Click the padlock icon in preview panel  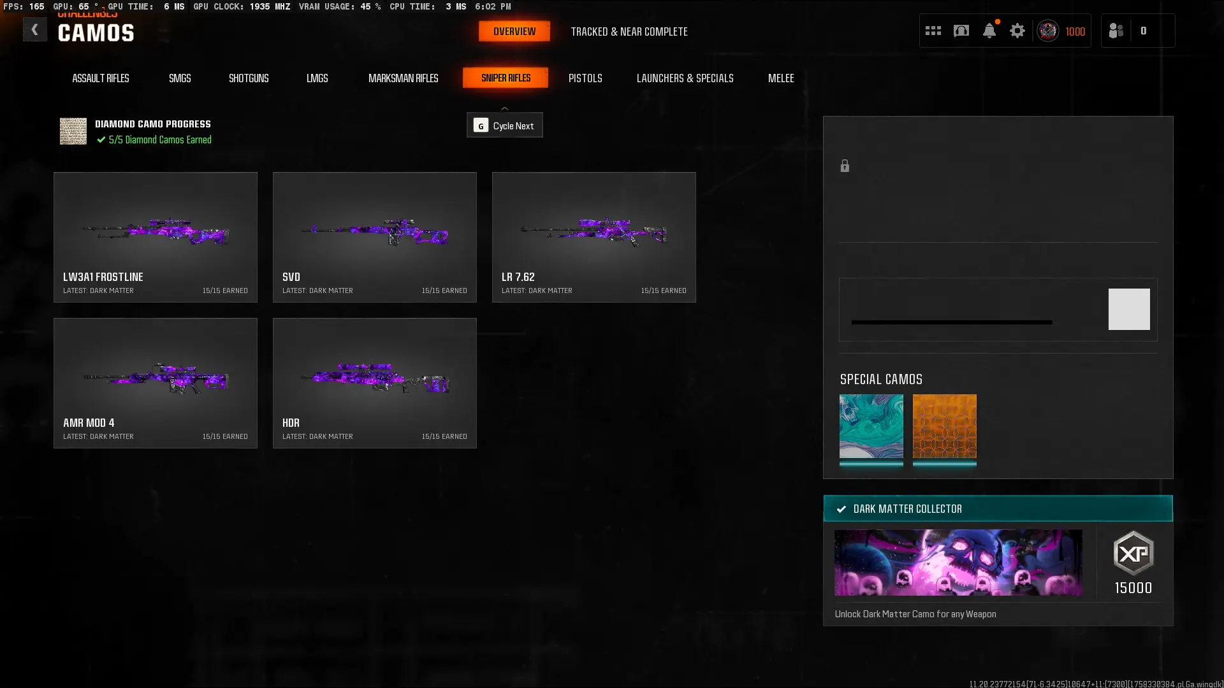845,166
